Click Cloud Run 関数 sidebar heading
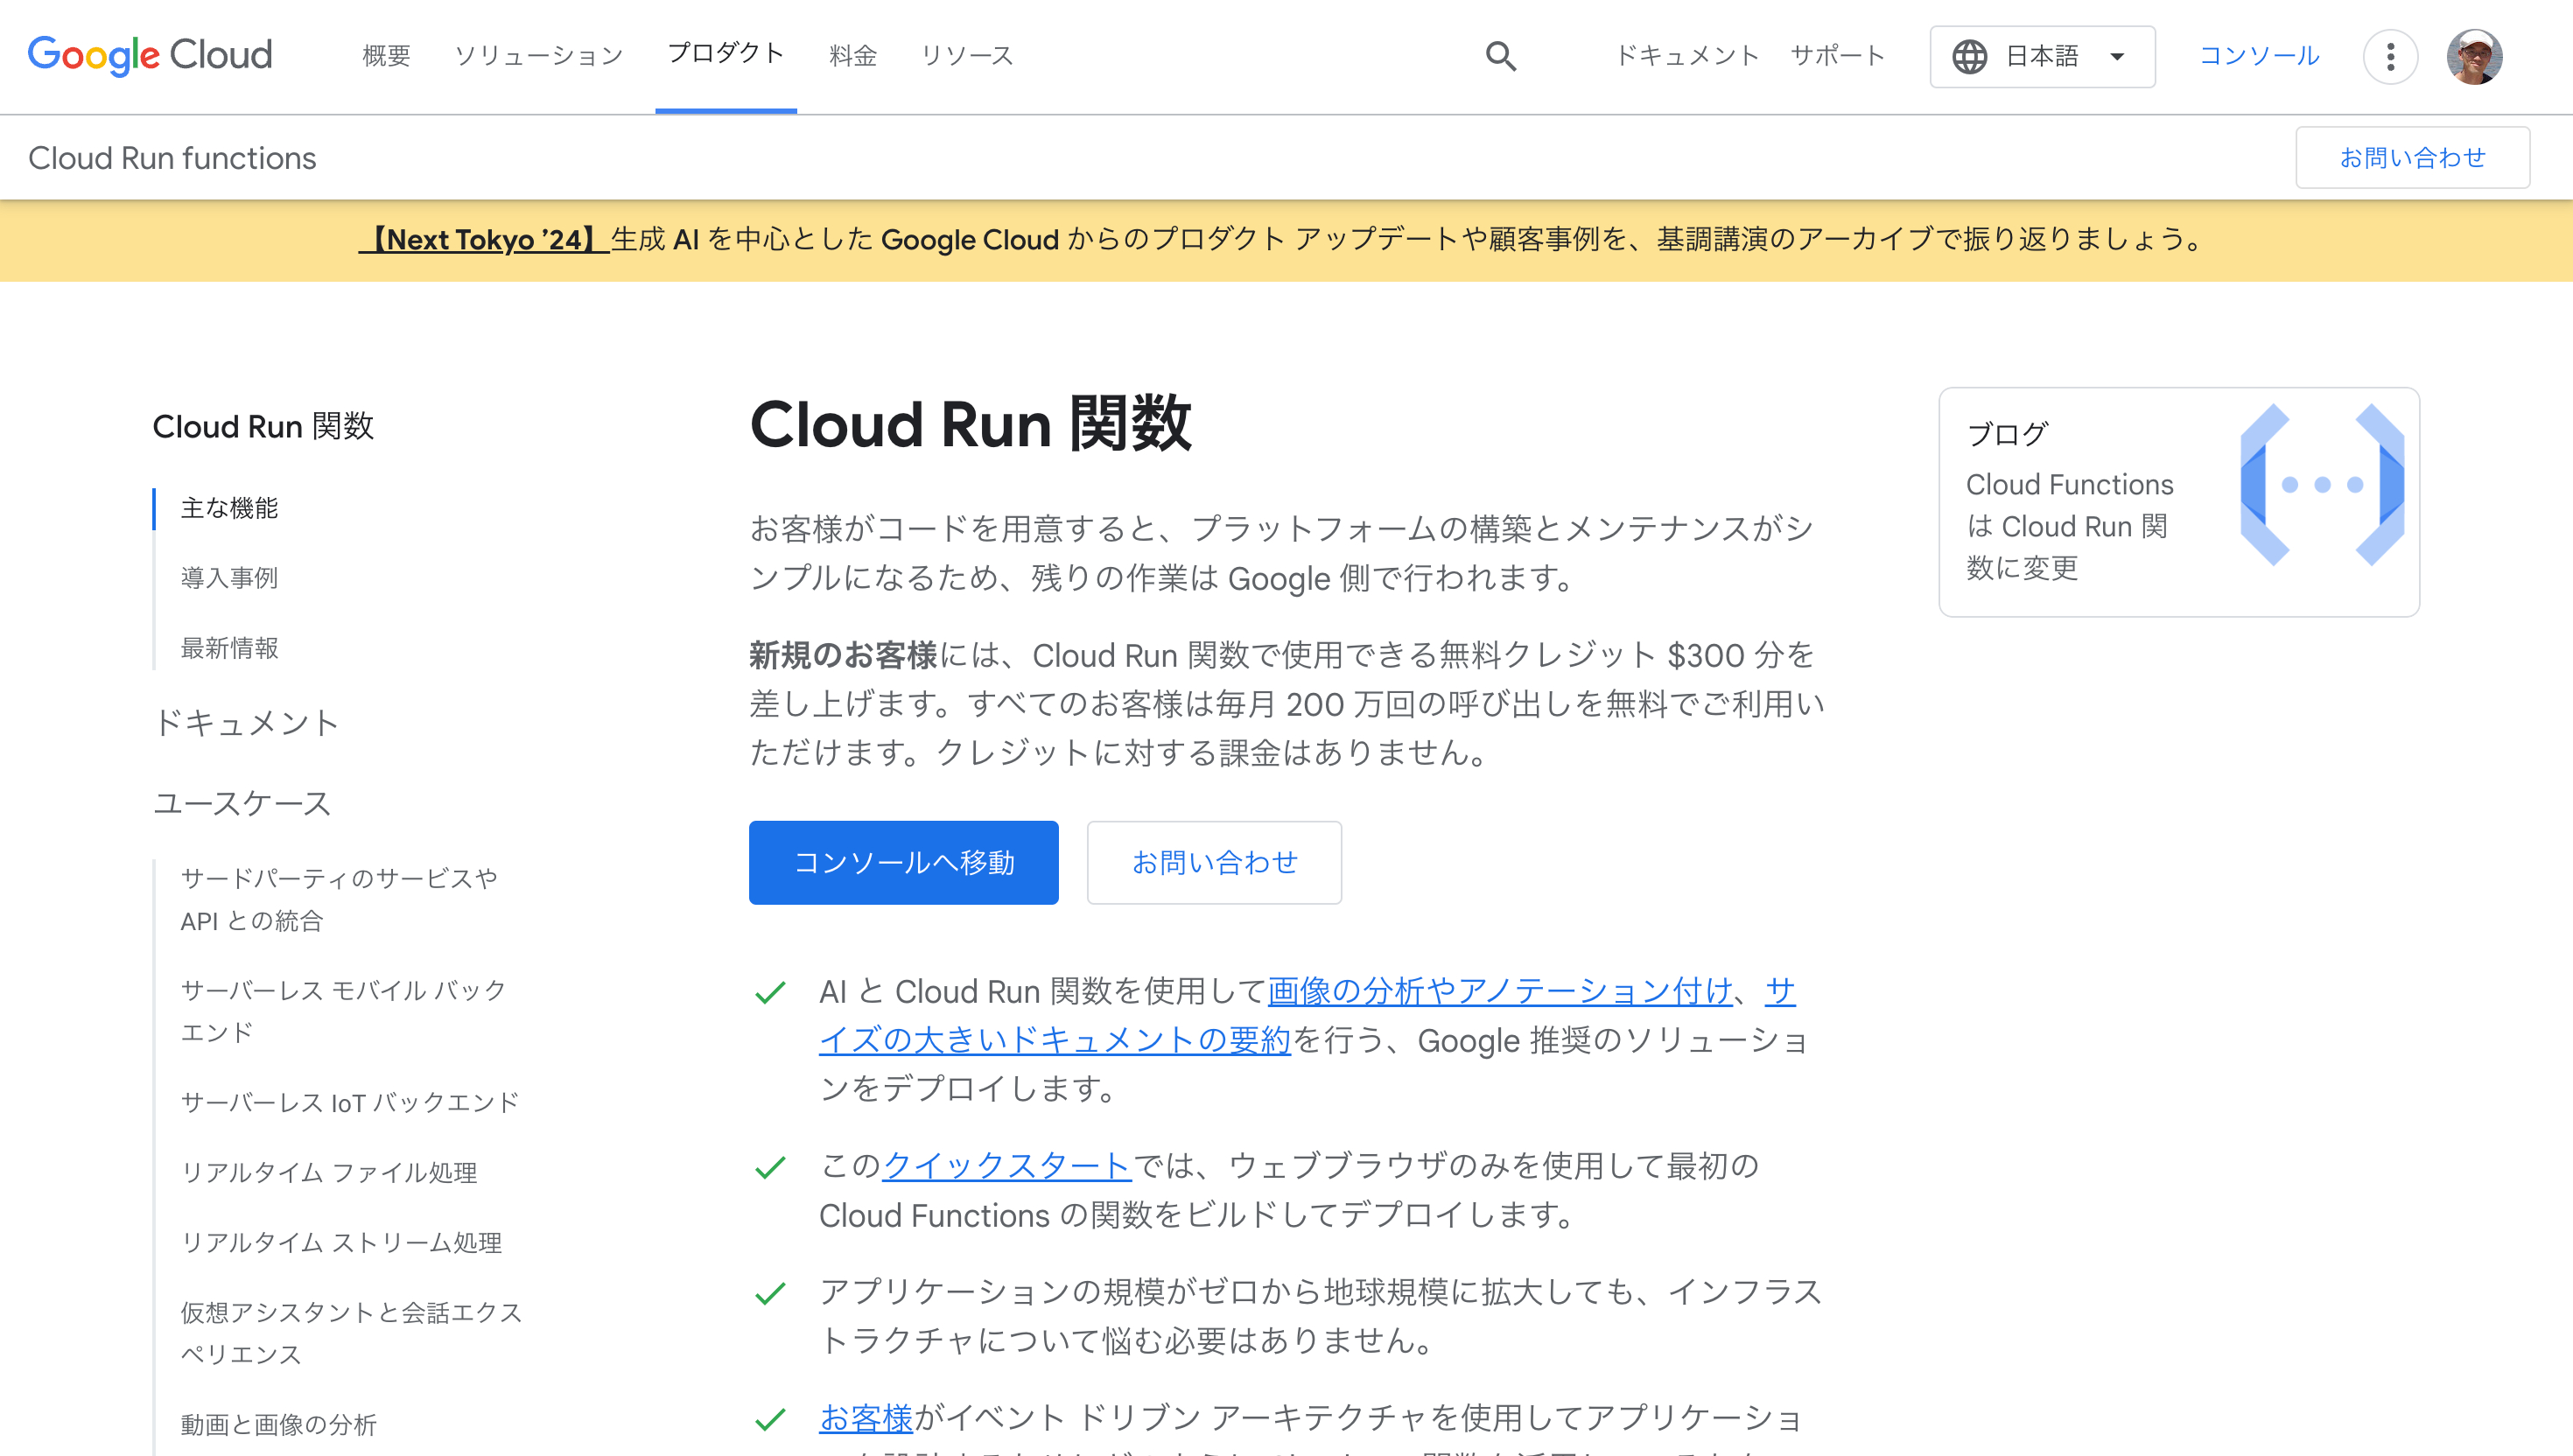The width and height of the screenshot is (2573, 1456). (x=263, y=427)
